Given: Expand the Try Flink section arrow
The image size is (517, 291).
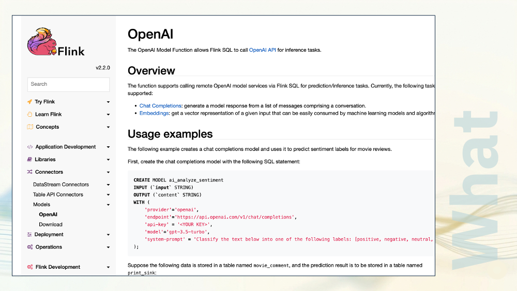Looking at the screenshot, I should 108,102.
